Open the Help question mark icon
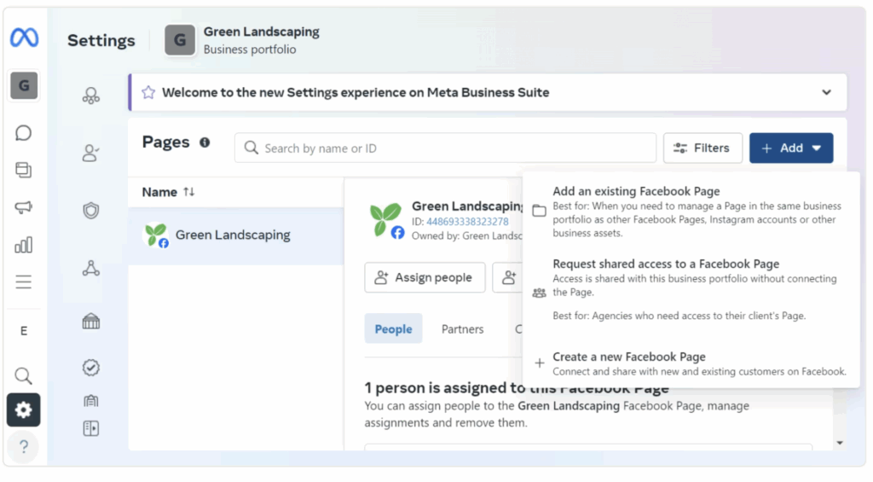 tap(23, 446)
